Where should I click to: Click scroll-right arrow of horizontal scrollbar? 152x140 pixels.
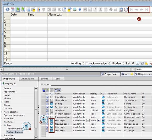(x=133, y=69)
